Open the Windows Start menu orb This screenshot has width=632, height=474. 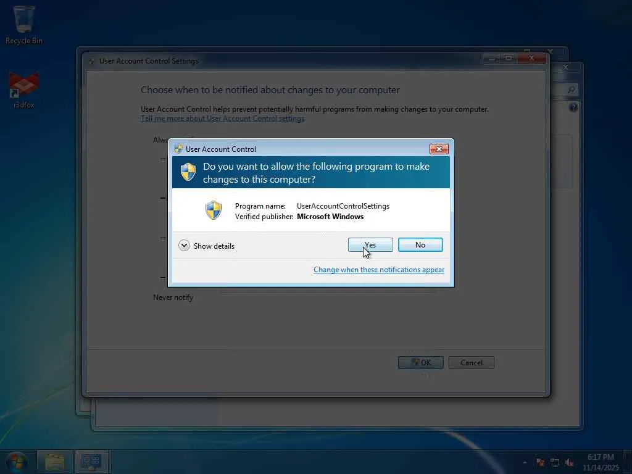[17, 463]
